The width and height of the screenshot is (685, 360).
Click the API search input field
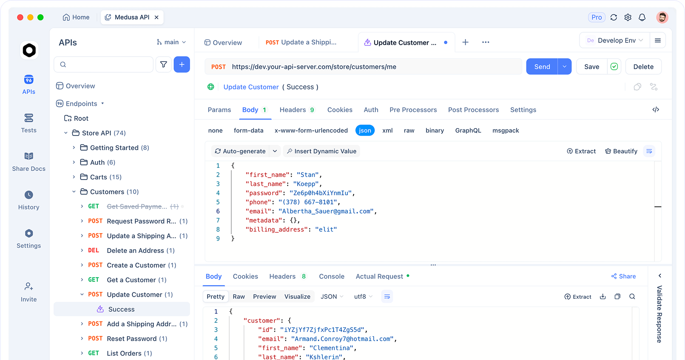click(103, 65)
